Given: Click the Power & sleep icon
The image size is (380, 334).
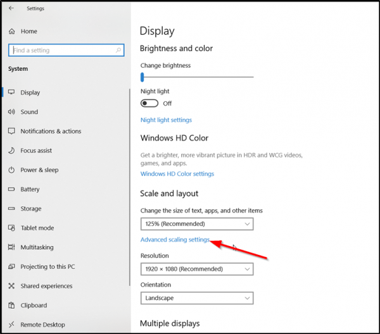Looking at the screenshot, I should coord(11,170).
